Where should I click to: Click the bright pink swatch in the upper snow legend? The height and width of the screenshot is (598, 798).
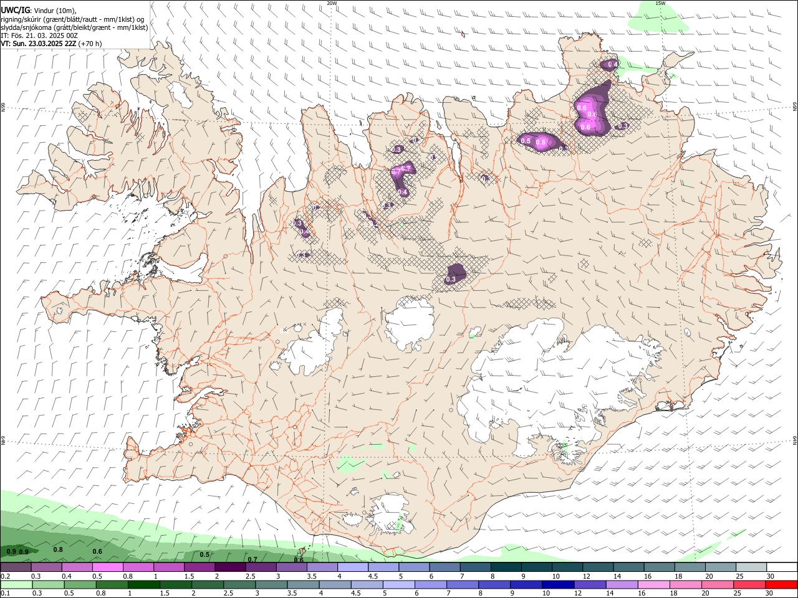point(107,567)
